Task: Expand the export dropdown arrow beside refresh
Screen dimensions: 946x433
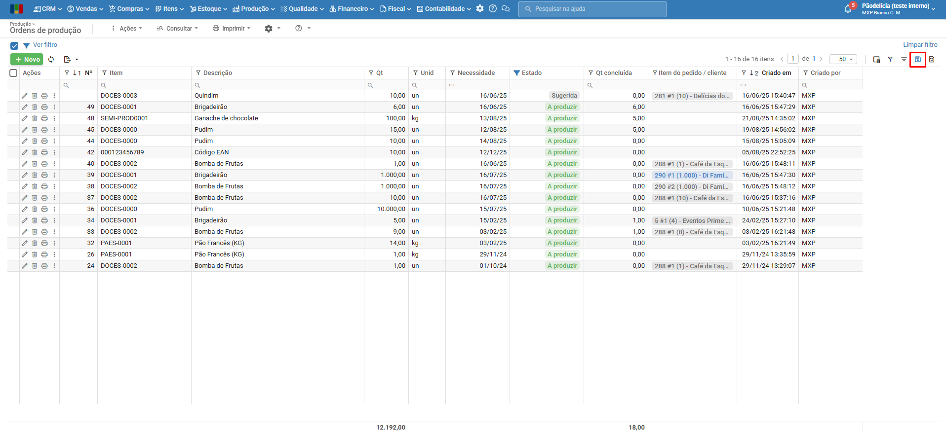Action: [x=77, y=60]
